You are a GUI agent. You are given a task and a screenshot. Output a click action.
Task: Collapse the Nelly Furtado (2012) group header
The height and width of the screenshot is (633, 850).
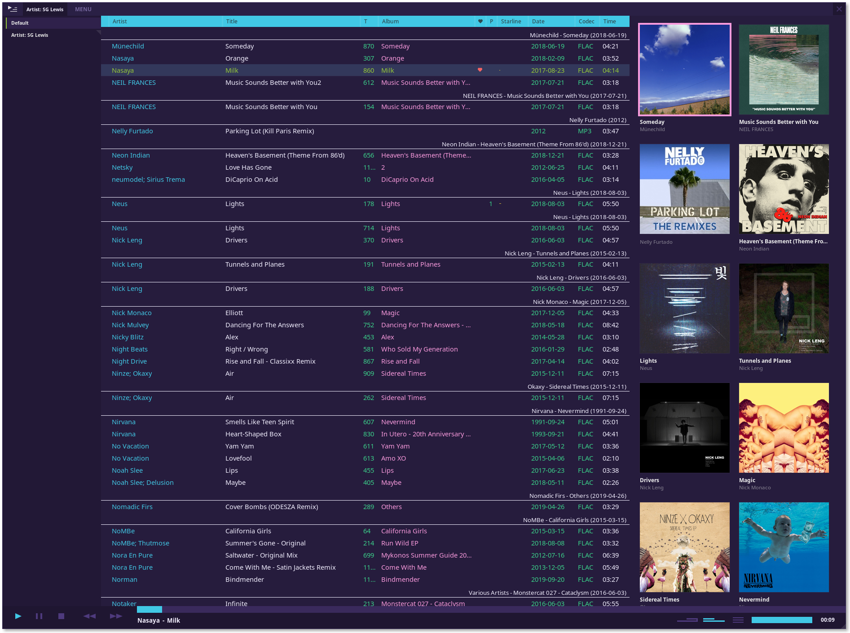tap(598, 120)
